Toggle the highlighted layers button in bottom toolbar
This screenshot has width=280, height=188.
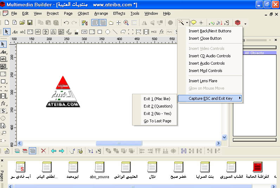coord(33,151)
